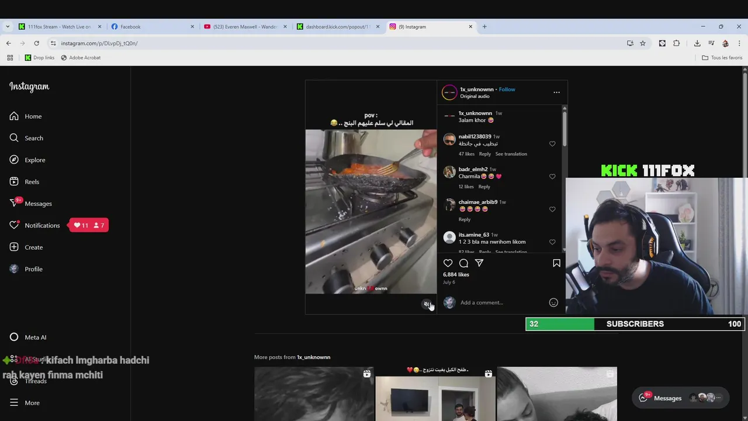
Task: Close the Facebook tab
Action: (192, 26)
